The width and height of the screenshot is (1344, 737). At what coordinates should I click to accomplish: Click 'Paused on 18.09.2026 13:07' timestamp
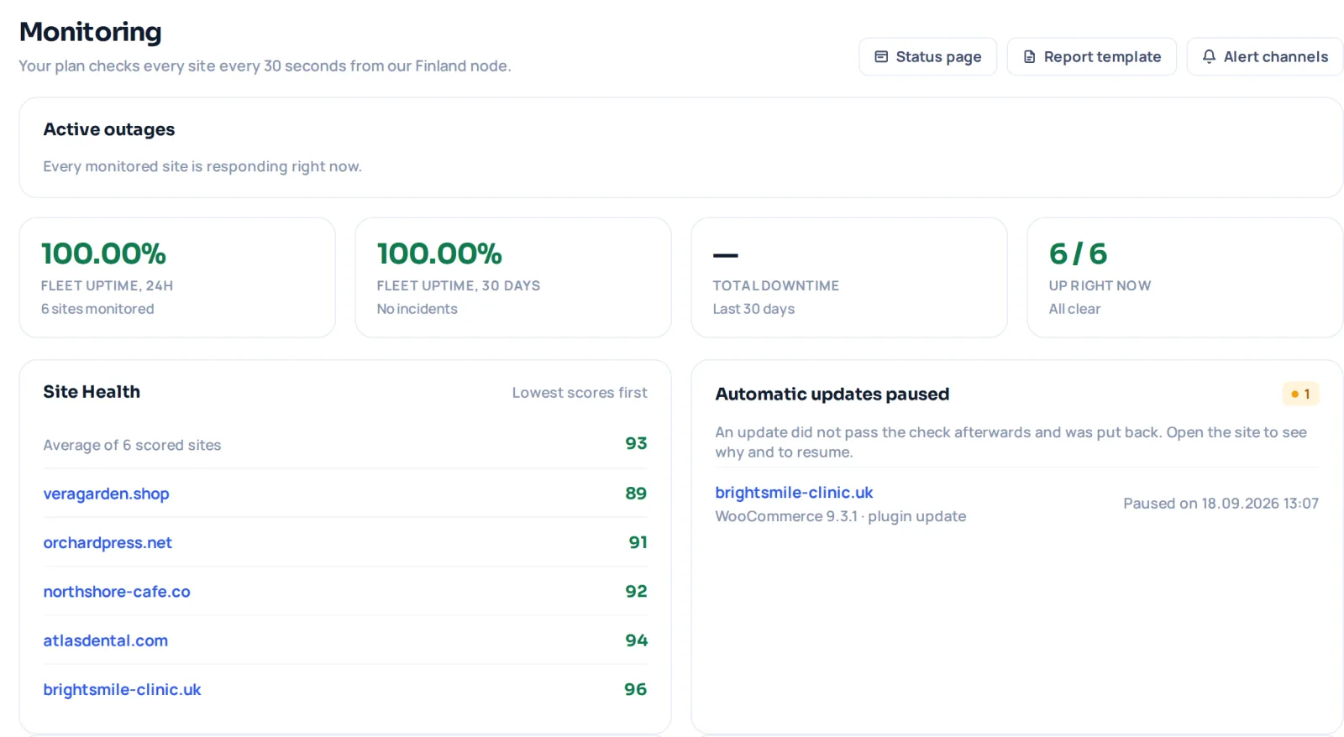coord(1221,504)
